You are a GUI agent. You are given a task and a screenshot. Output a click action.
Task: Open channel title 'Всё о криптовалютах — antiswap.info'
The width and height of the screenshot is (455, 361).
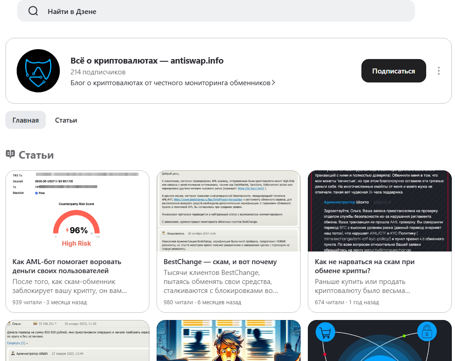[147, 60]
